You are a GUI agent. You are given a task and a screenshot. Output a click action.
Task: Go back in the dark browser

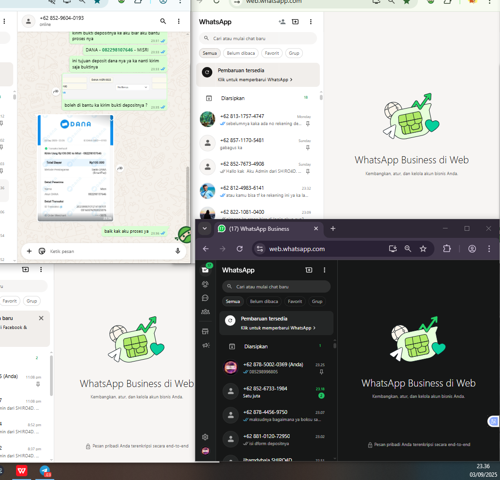(206, 249)
